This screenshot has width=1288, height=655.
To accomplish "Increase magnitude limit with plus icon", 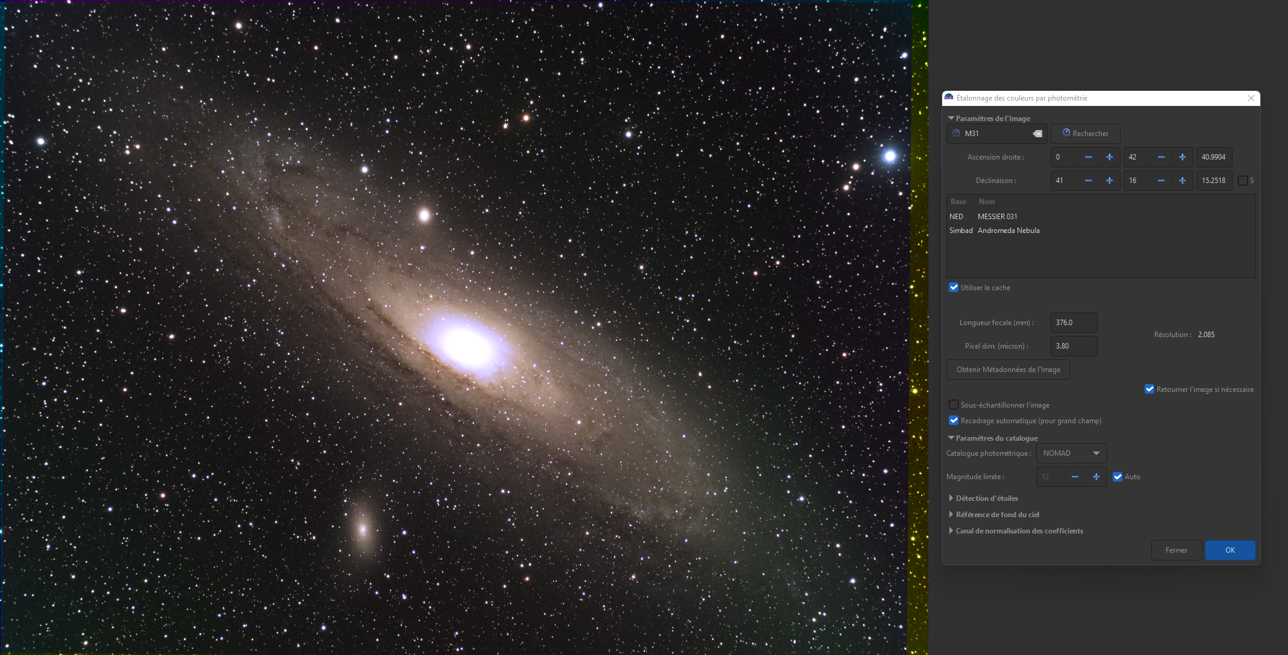I will click(x=1096, y=477).
